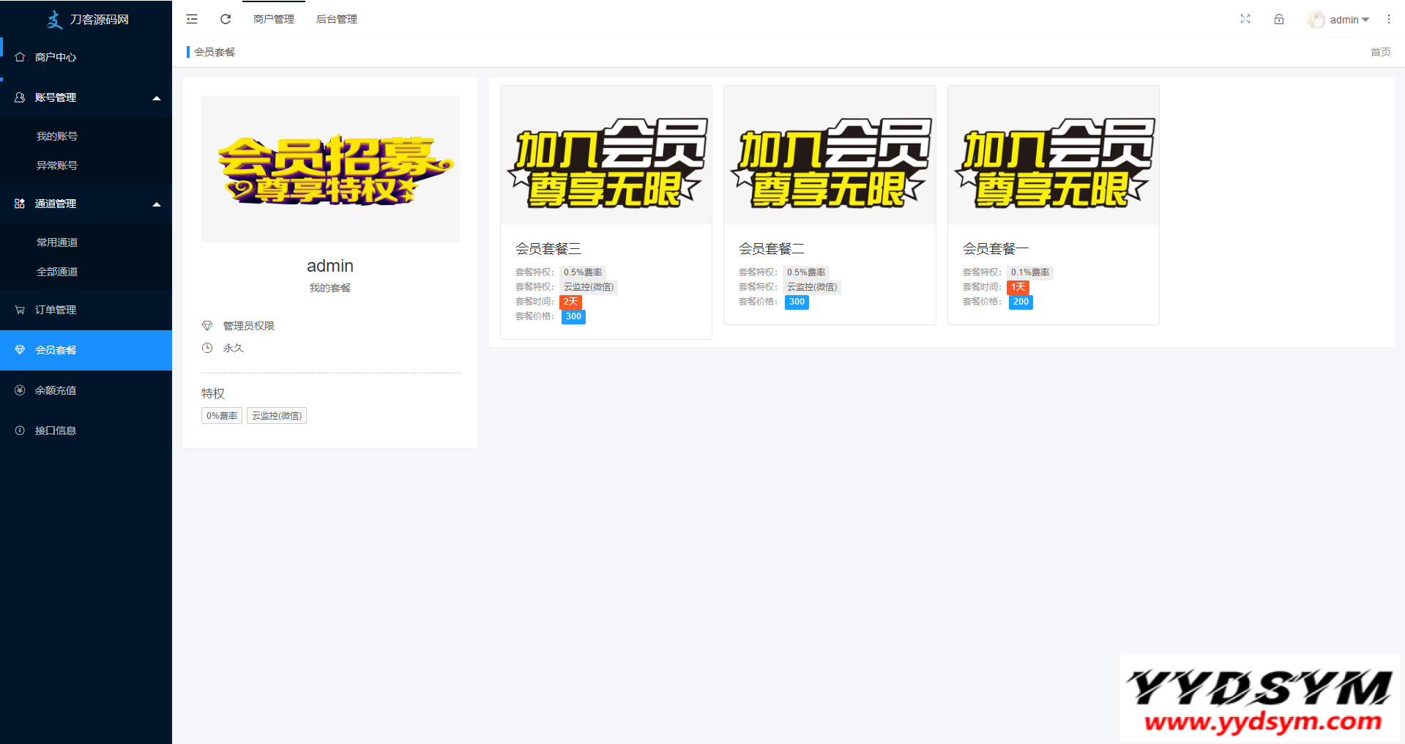Screen dimensions: 1405x744
Task: Click the 首页 breadcrumb link
Action: pyautogui.click(x=1380, y=52)
